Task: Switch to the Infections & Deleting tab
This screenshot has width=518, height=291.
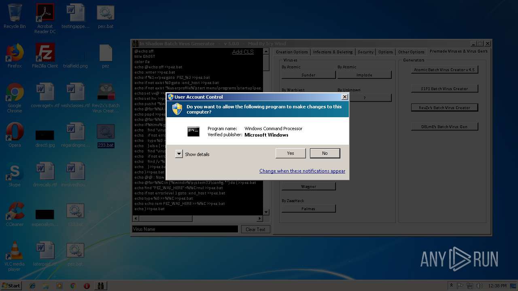Action: pos(333,52)
